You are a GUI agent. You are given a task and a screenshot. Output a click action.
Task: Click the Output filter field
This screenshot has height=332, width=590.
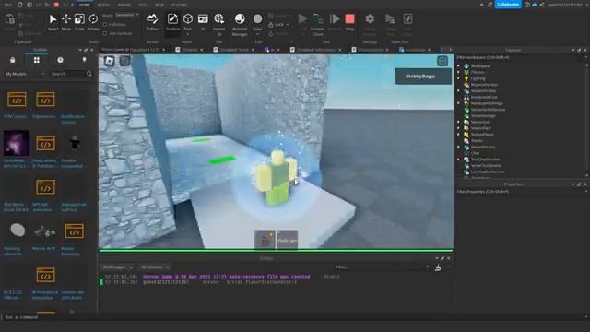pyautogui.click(x=381, y=267)
